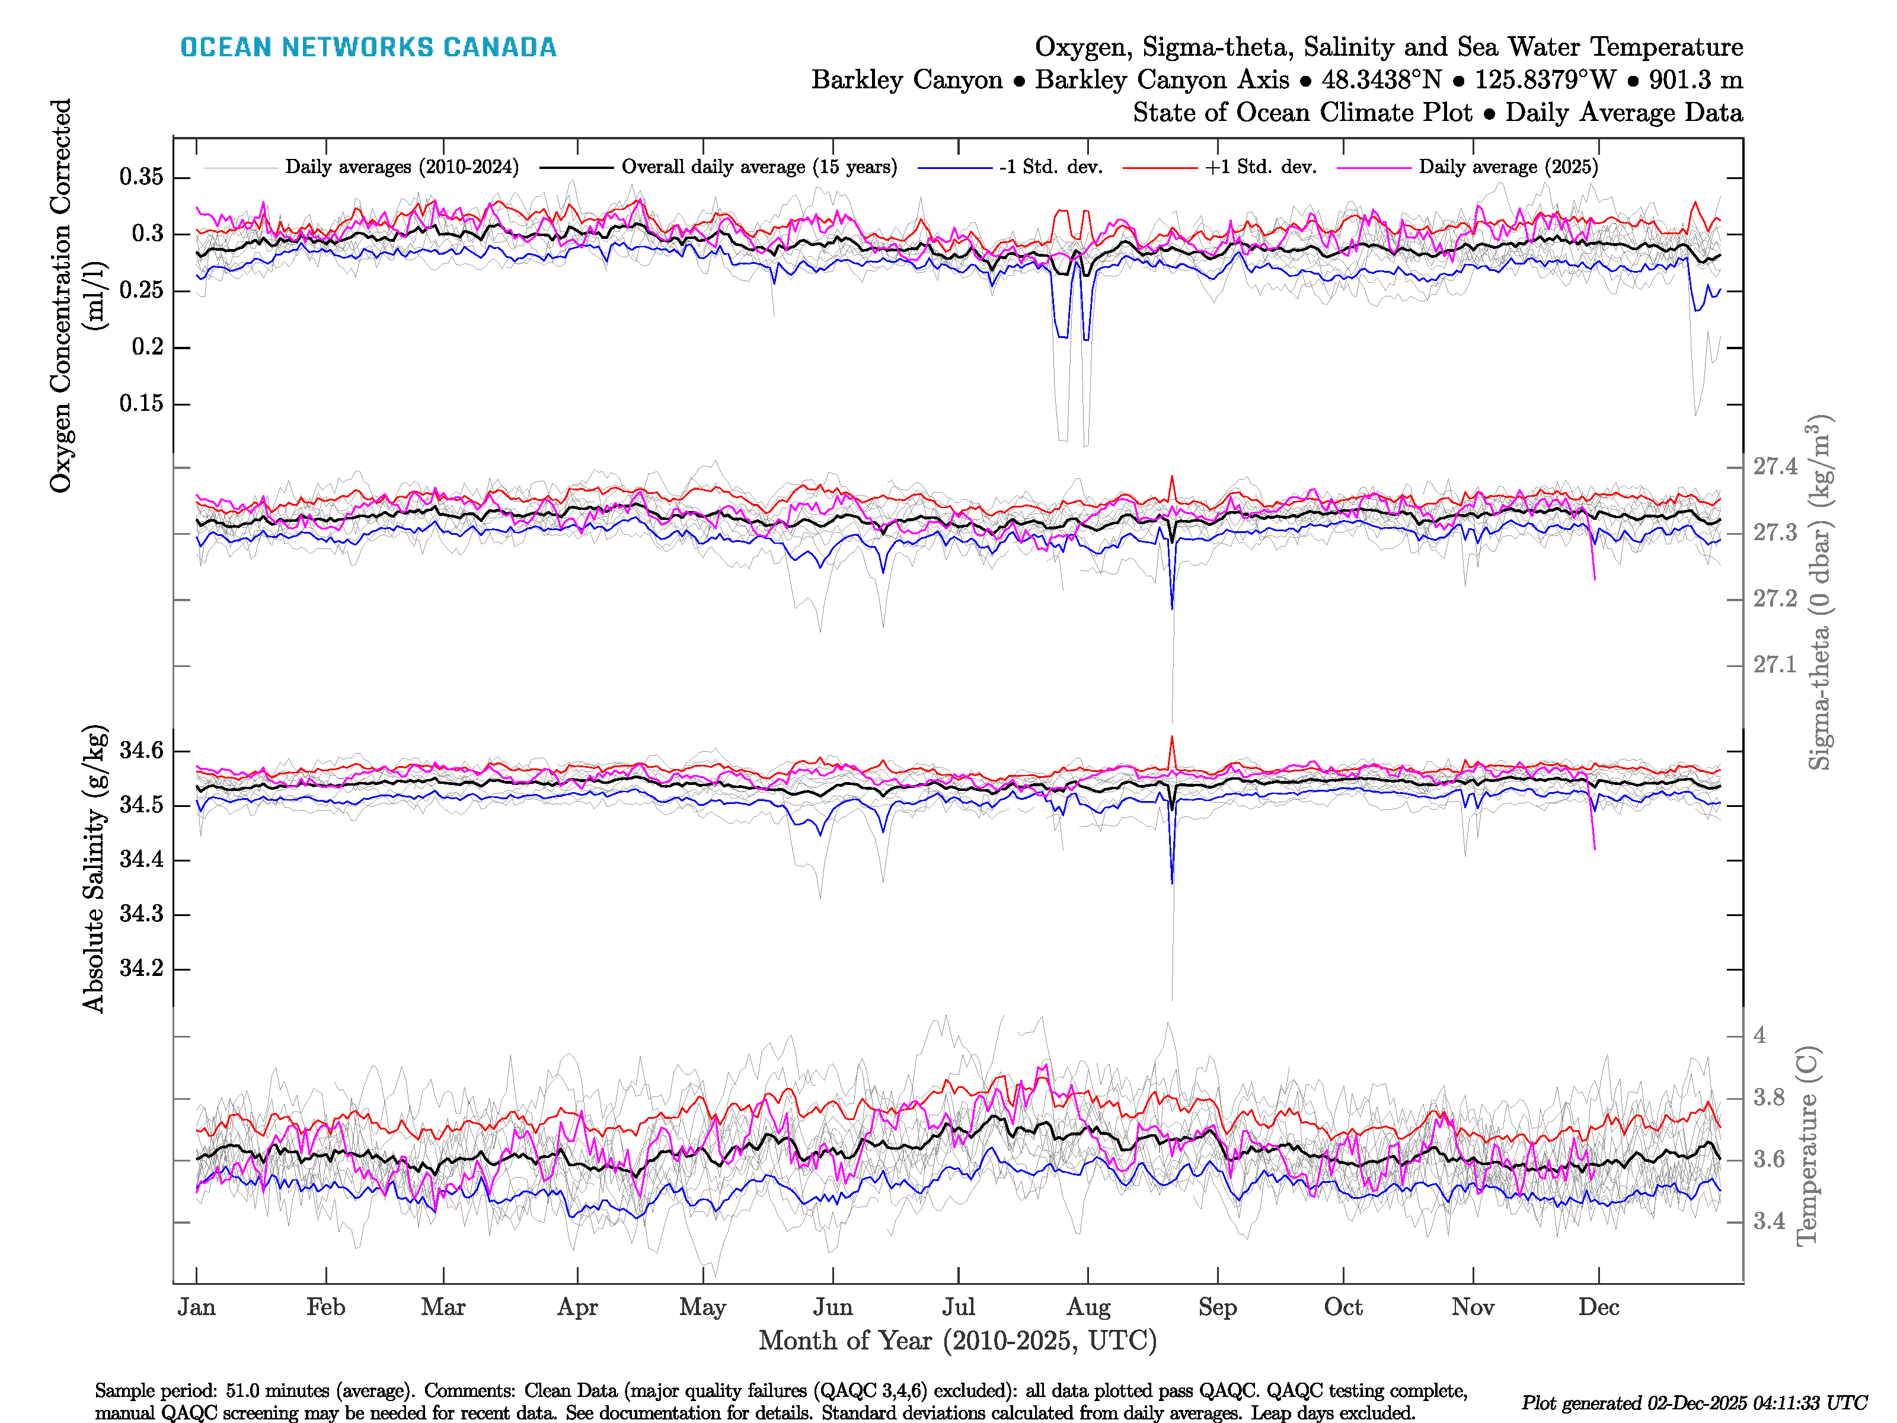This screenshot has width=1897, height=1423.
Task: Click the 34.2 salinity tick label
Action: click(142, 968)
